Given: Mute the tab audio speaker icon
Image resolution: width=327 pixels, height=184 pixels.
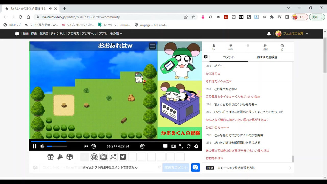Looking at the screenshot, I should click(50, 9).
